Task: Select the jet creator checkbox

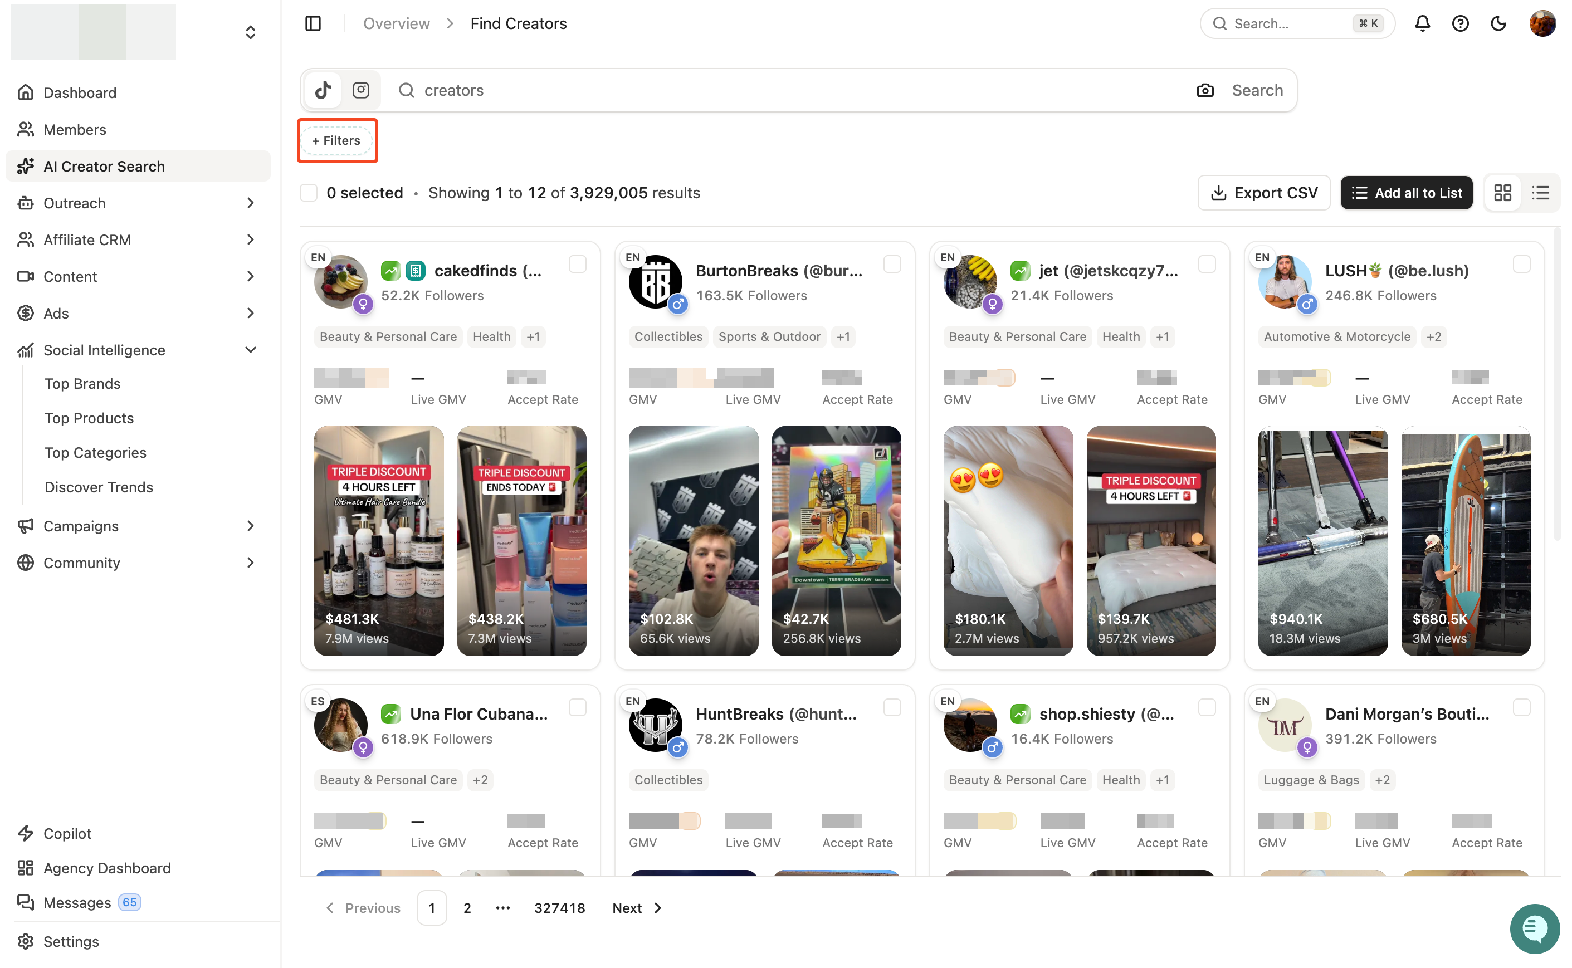Action: click(1207, 264)
